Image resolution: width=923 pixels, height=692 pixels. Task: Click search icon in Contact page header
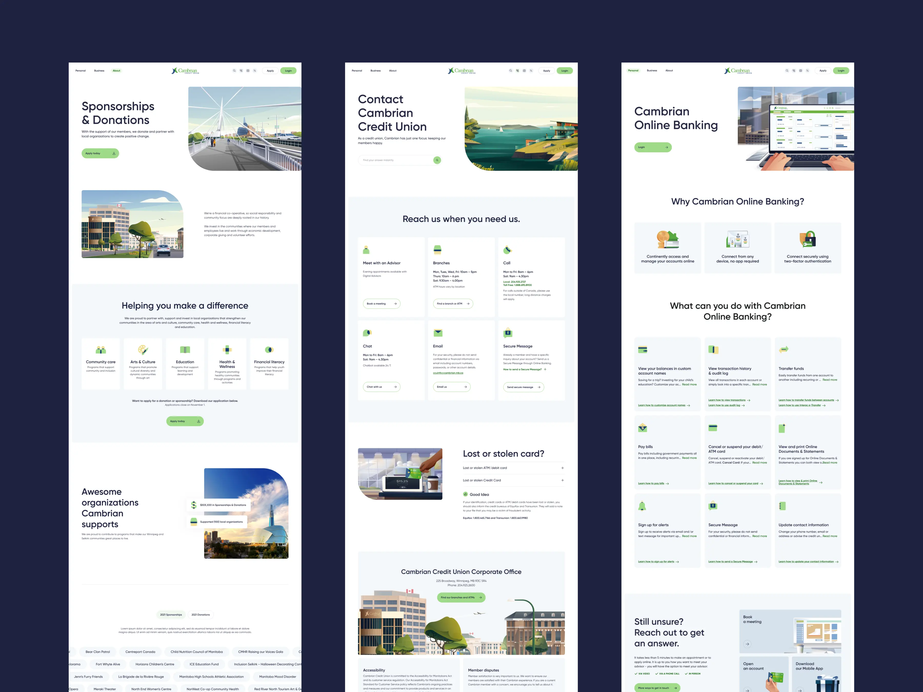tap(510, 70)
